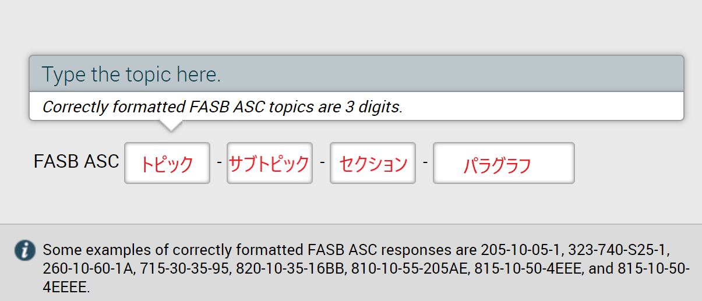Click the dash between セクション and パラグラフ
This screenshot has width=702, height=301.
click(x=425, y=162)
